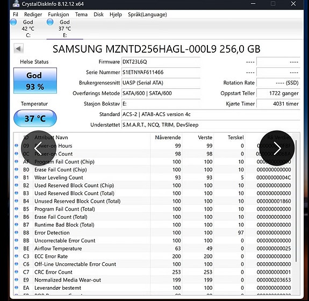Click status dot for Airflow Temperature row
Screen dimensions: 309x301
click(x=16, y=248)
